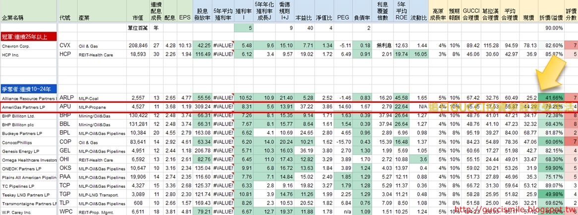Select the 代號 column header
This screenshot has height=215, width=578.
(x=67, y=11)
